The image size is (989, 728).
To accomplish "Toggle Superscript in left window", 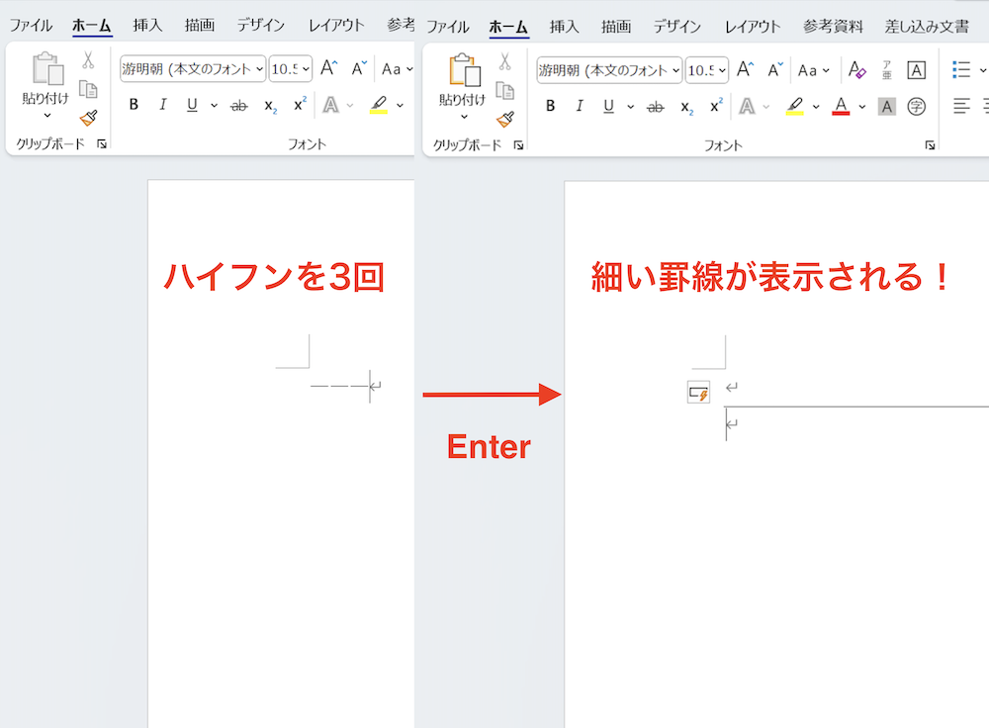I will [301, 104].
